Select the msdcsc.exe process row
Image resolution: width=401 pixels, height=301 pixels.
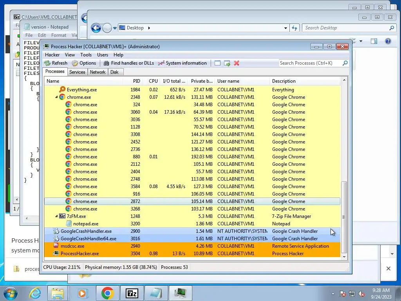point(192,246)
